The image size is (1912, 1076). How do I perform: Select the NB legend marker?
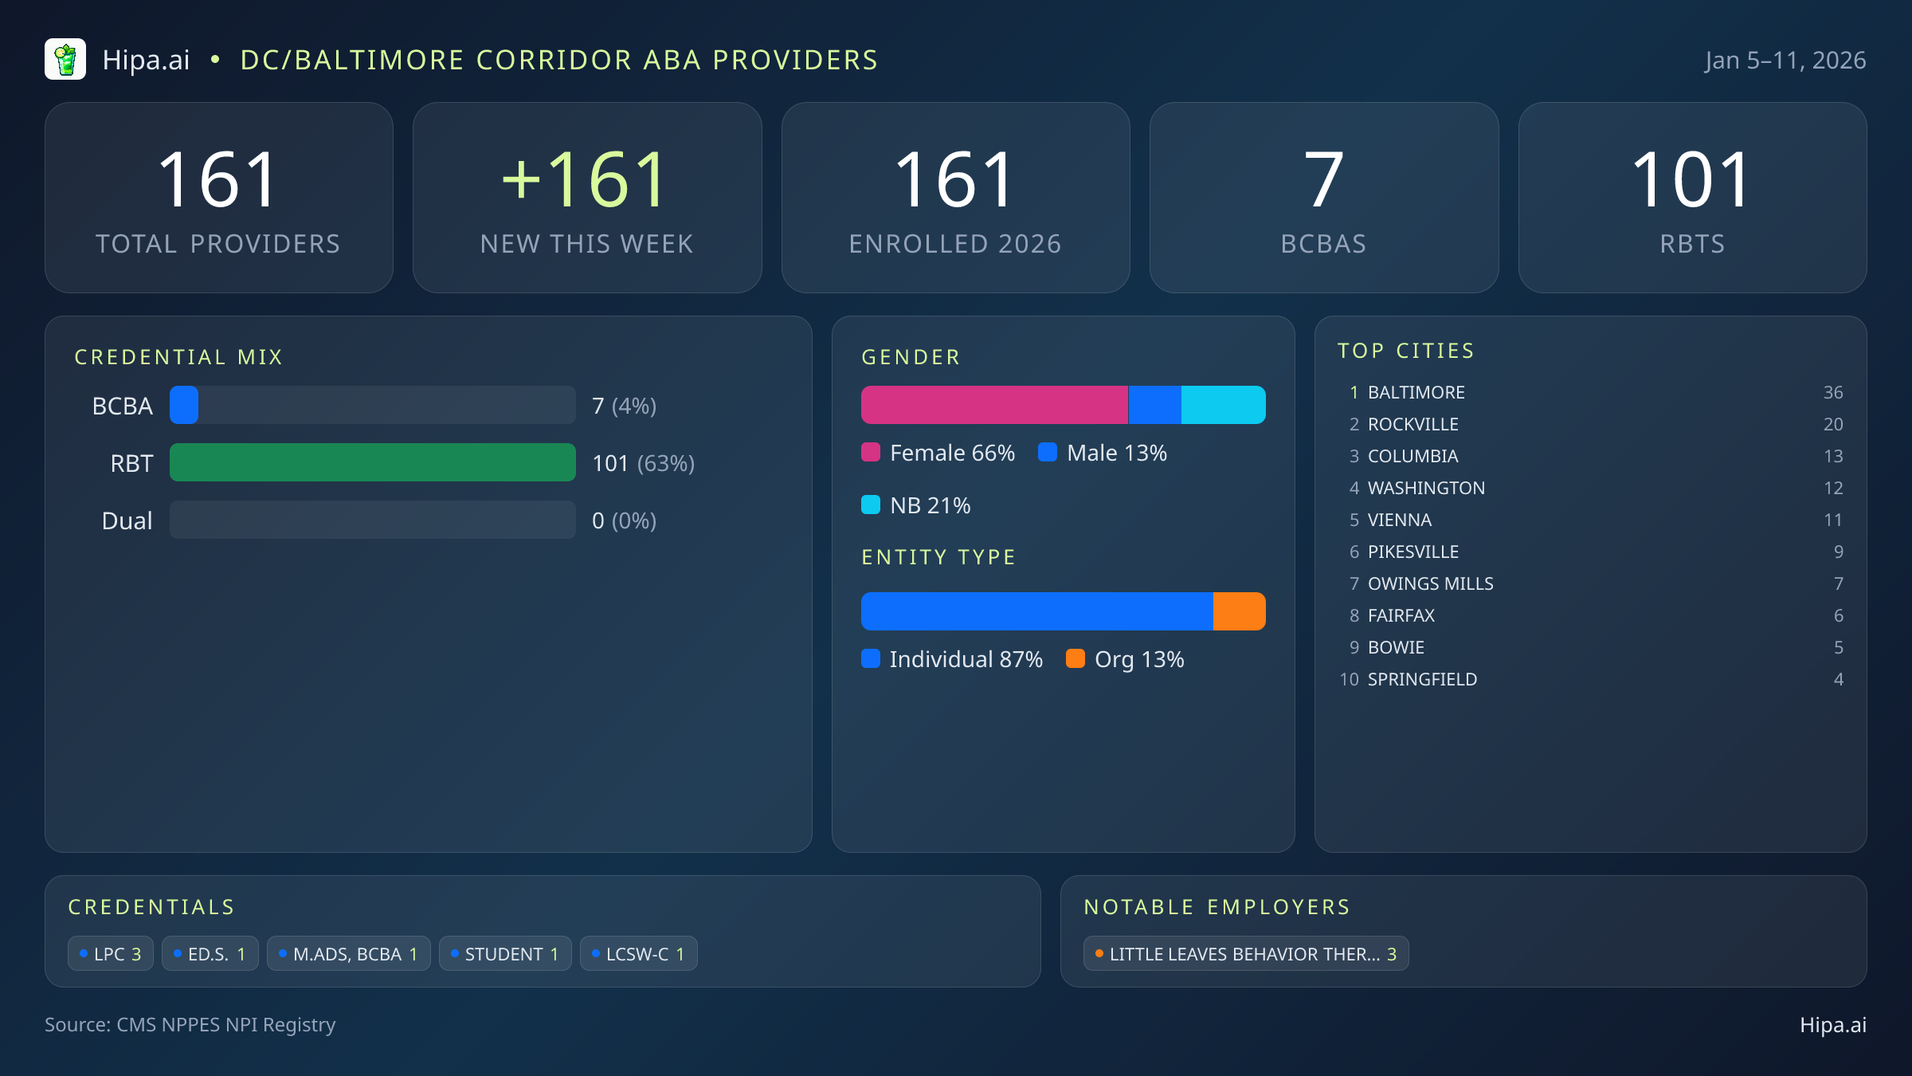pos(872,505)
